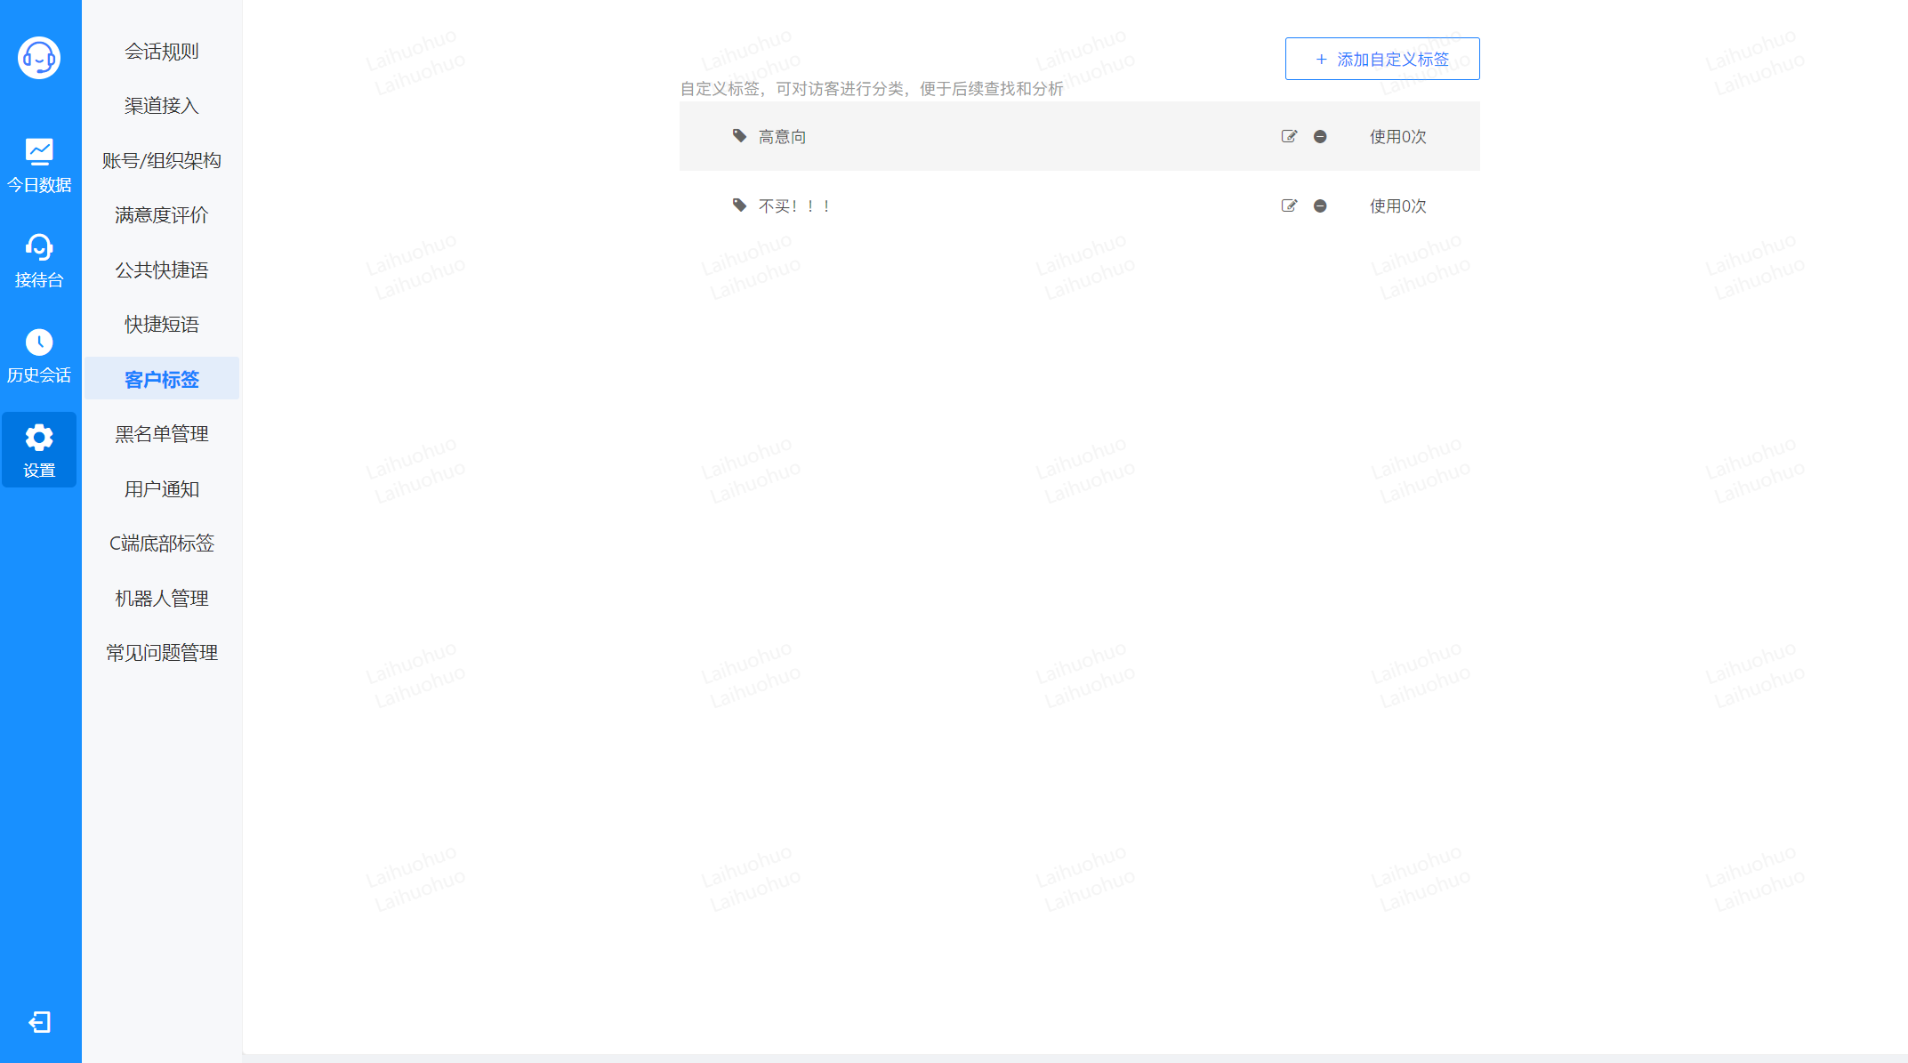Click the 不买！！！ tag name
The height and width of the screenshot is (1063, 1908).
point(794,206)
